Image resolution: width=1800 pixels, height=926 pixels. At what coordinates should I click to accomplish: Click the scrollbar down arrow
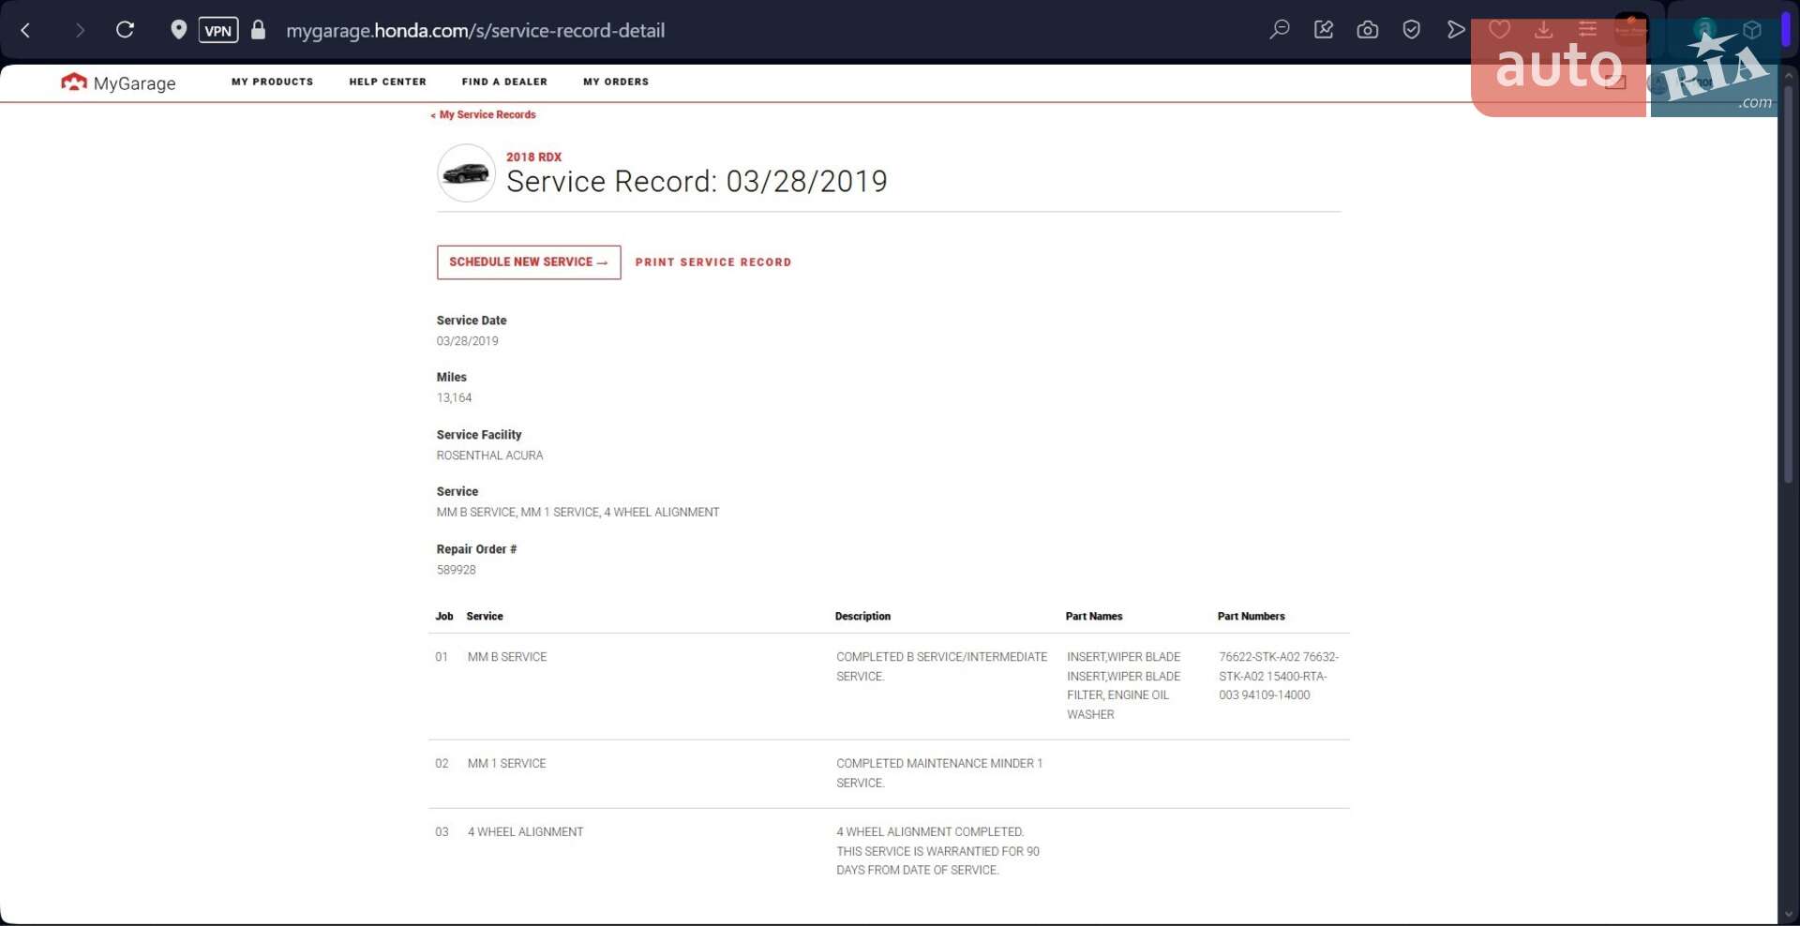coord(1789,915)
